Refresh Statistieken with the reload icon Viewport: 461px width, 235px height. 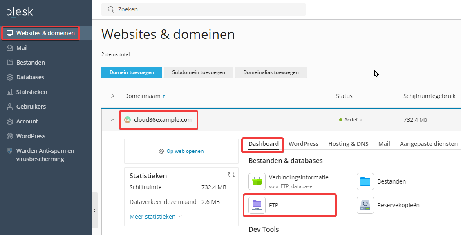coord(231,175)
